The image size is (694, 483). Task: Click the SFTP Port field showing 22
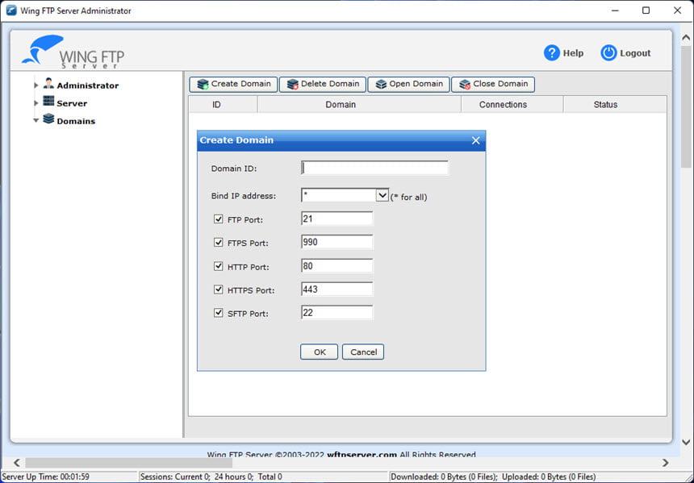(x=337, y=313)
